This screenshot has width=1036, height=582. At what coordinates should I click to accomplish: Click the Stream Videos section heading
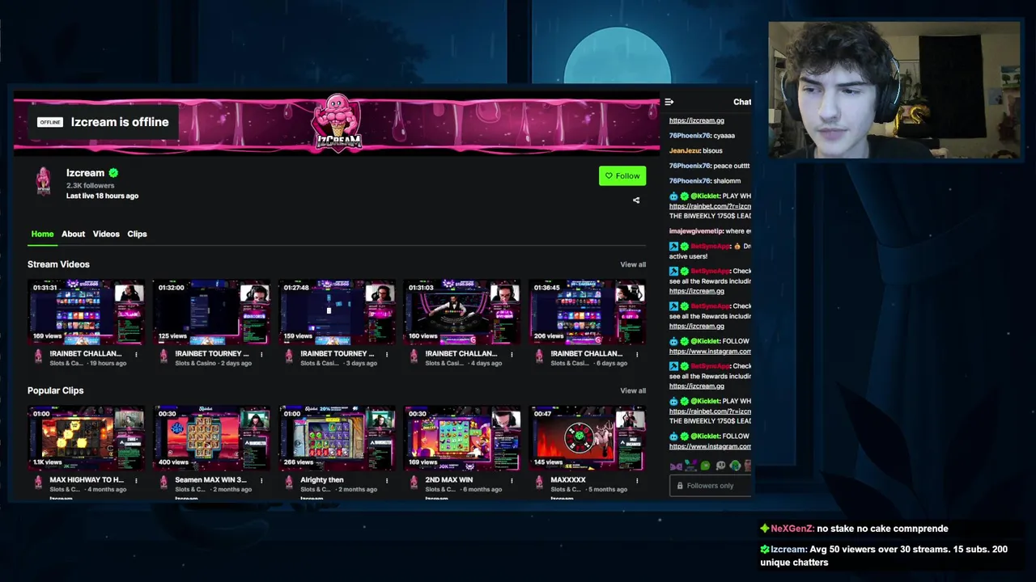point(58,264)
